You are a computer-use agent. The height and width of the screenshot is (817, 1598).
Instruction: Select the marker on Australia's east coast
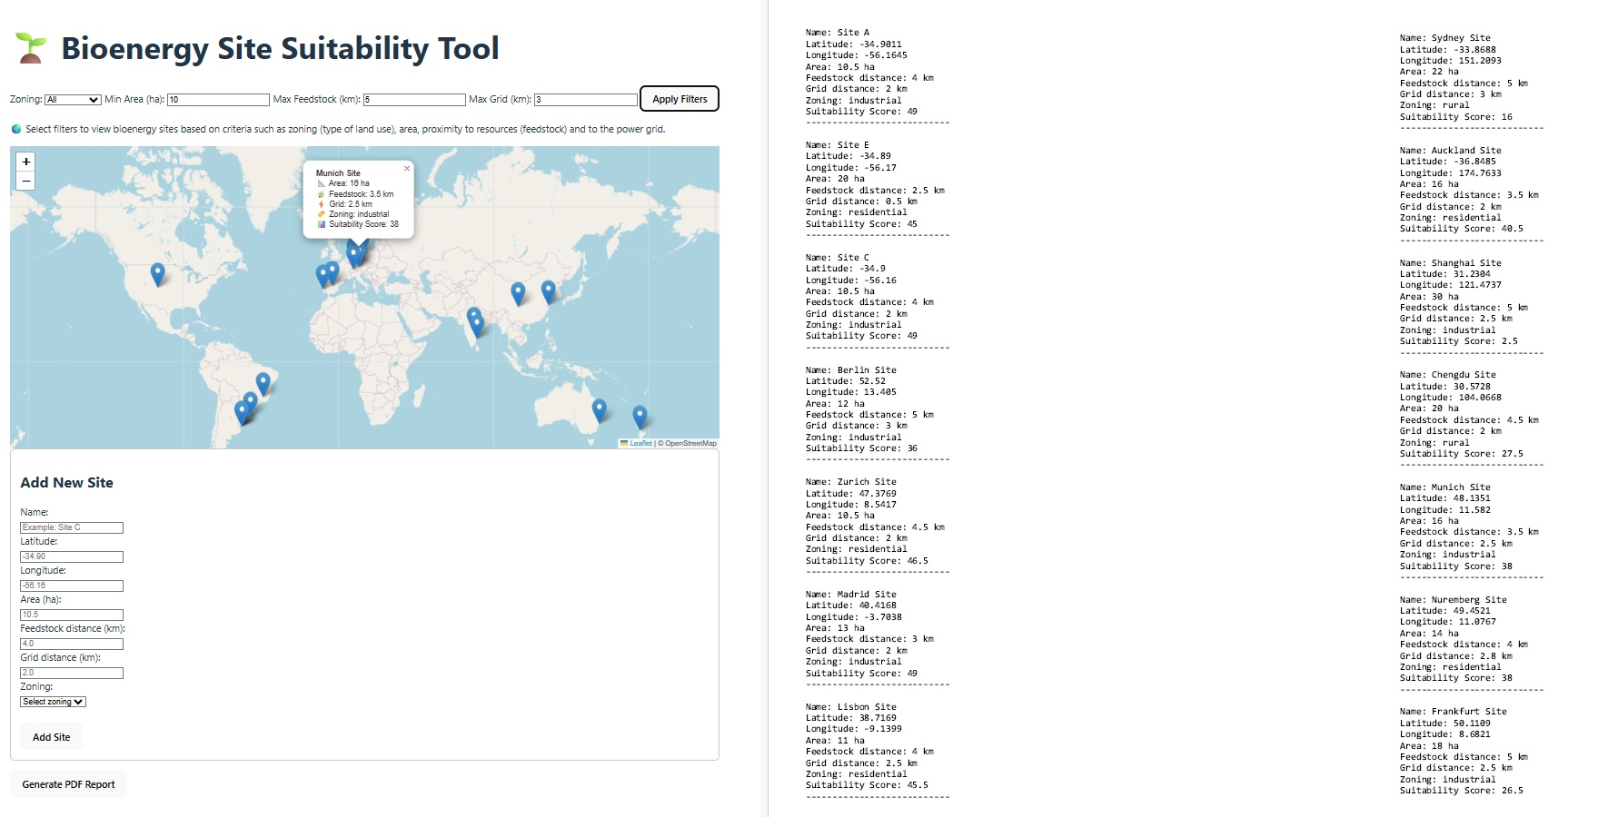[599, 408]
